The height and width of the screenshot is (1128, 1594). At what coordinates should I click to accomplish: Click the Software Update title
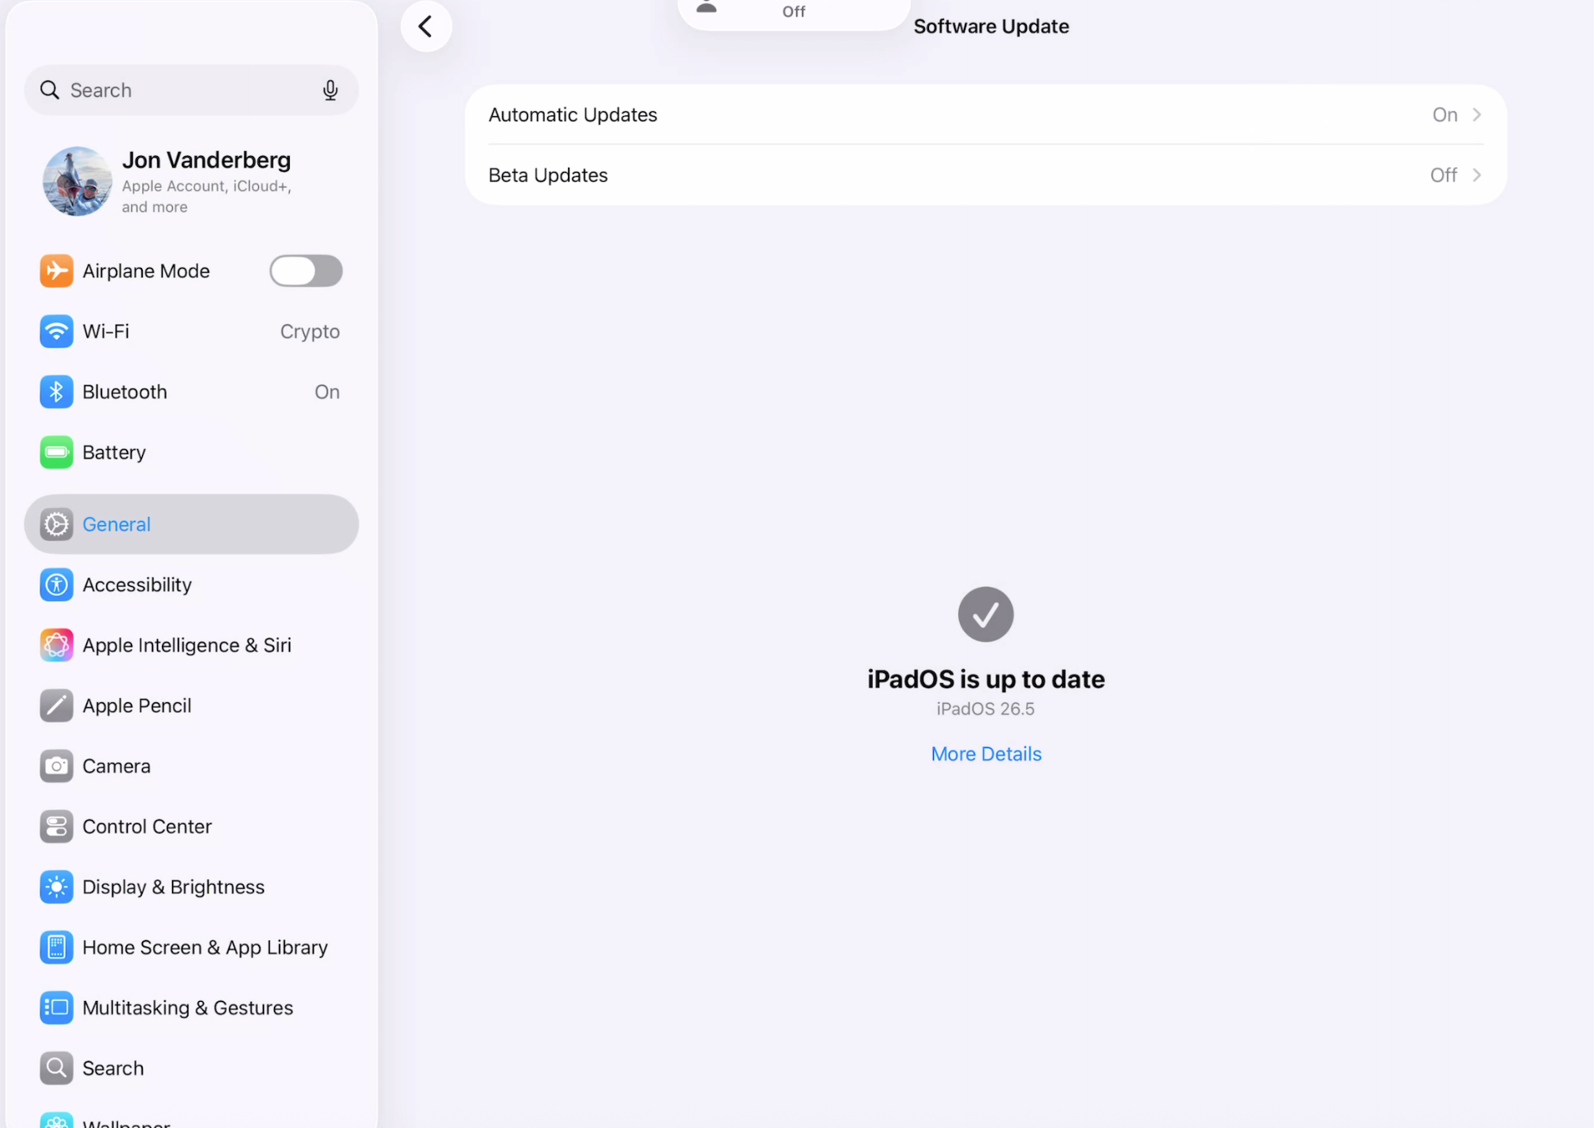991,27
